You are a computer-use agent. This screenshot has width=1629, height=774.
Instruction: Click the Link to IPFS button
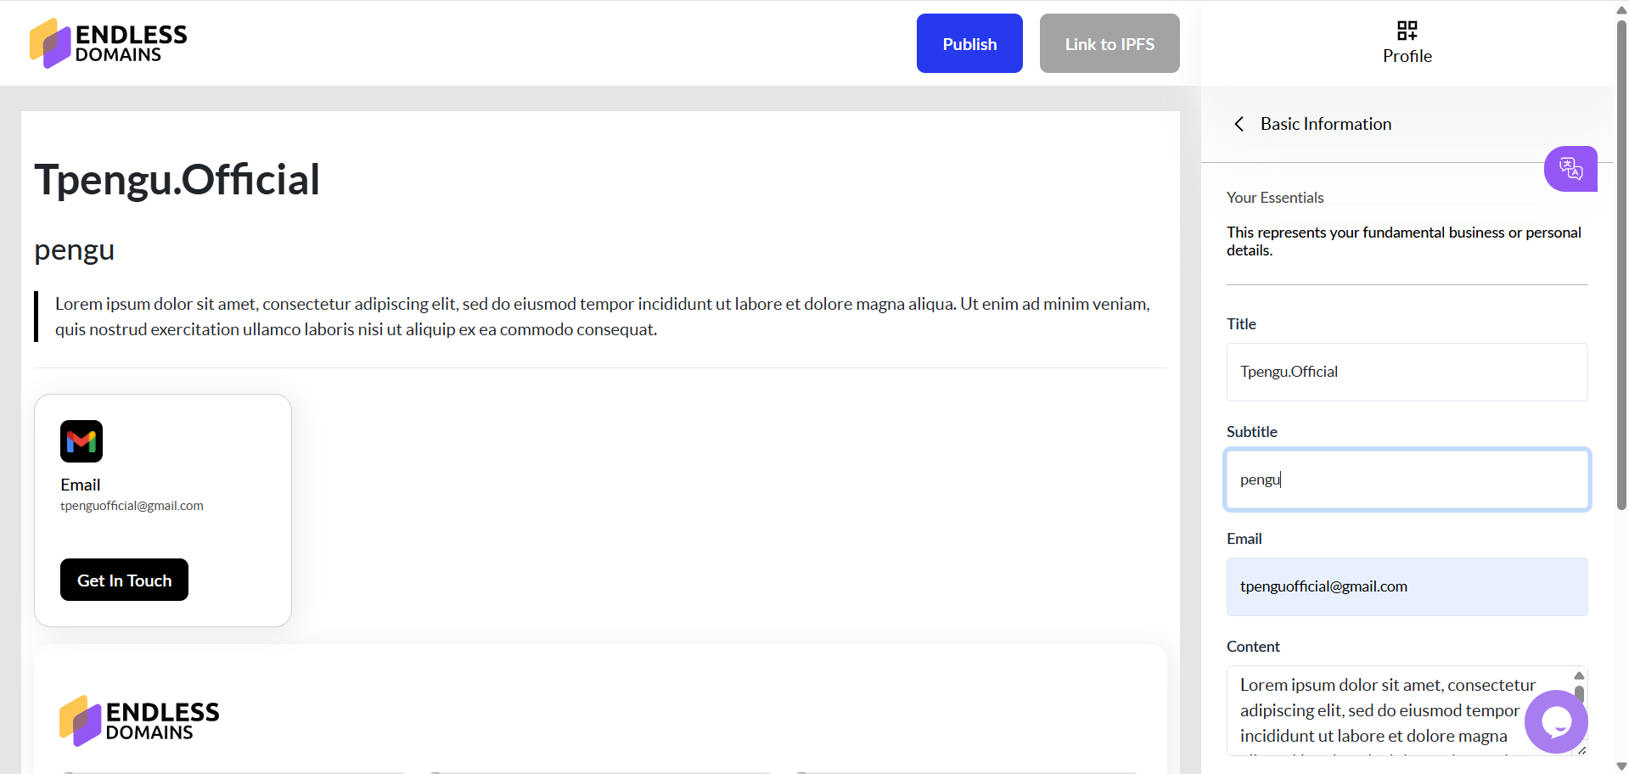click(x=1109, y=43)
